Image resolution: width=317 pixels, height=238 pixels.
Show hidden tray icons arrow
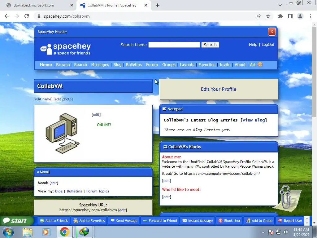263,232
